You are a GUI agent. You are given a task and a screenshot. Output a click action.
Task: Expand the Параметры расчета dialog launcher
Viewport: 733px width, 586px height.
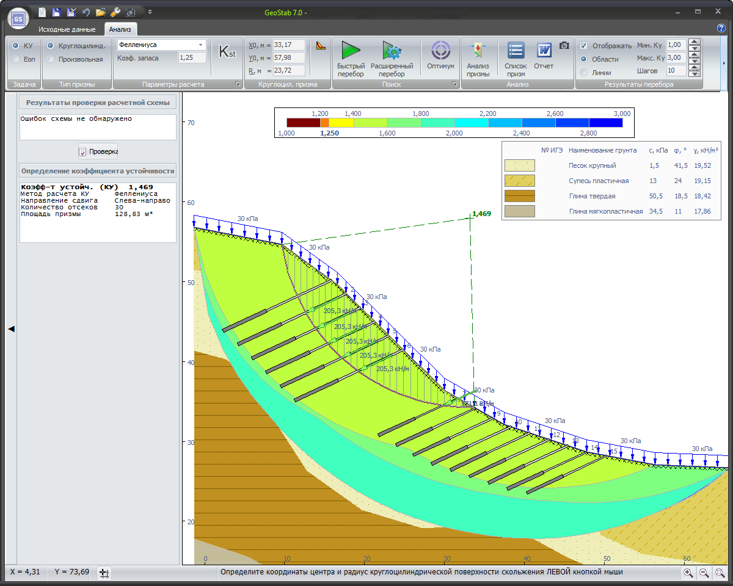click(x=238, y=84)
